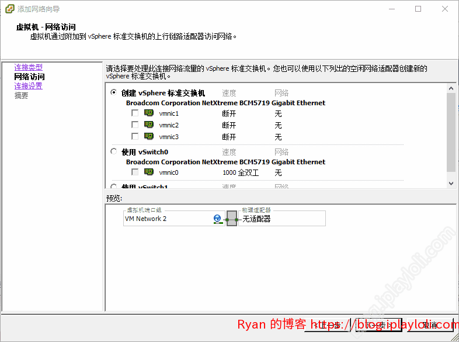Select the 使用 vSwitch0 radio button
Image resolution: width=459 pixels, height=342 pixels.
tap(113, 151)
